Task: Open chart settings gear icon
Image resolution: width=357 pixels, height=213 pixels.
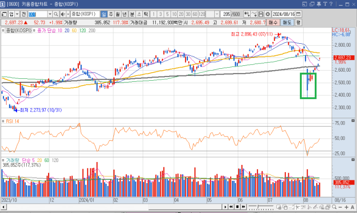Action: (x=268, y=14)
